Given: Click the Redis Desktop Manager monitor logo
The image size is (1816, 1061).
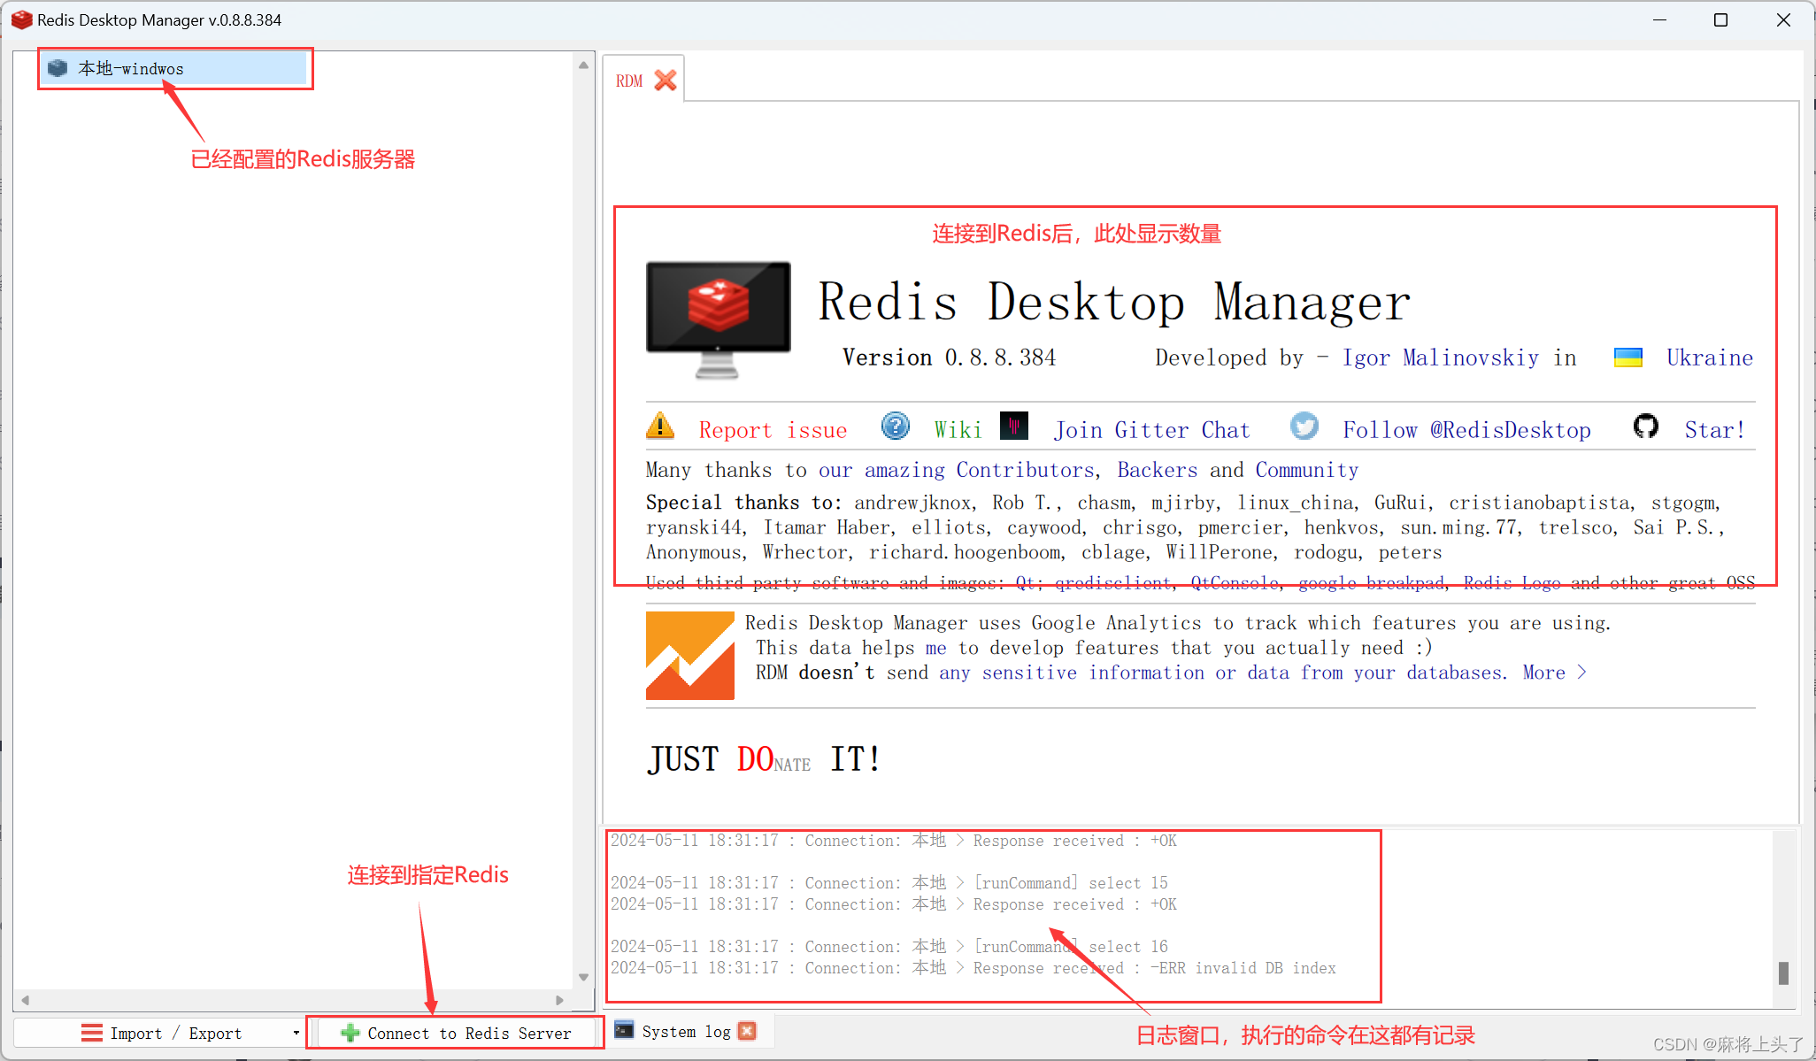Looking at the screenshot, I should [718, 320].
